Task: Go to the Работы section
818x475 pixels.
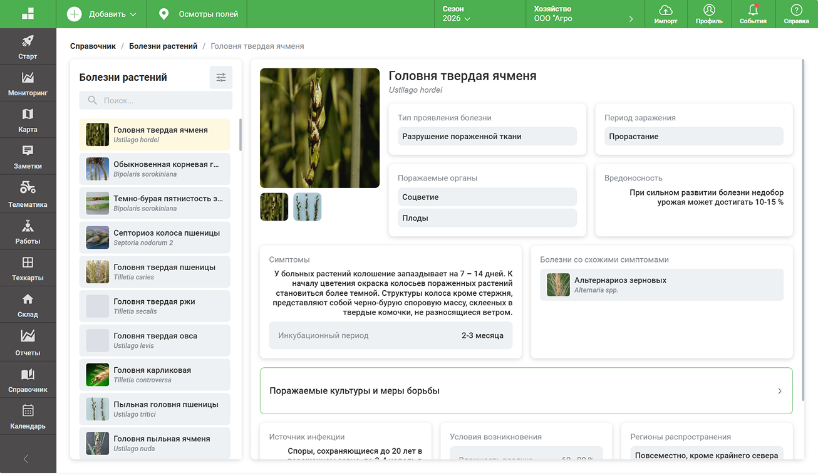Action: pyautogui.click(x=28, y=231)
